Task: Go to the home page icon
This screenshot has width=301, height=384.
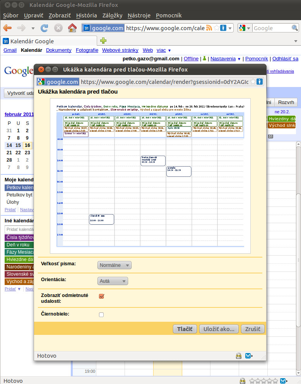Action: [72, 28]
